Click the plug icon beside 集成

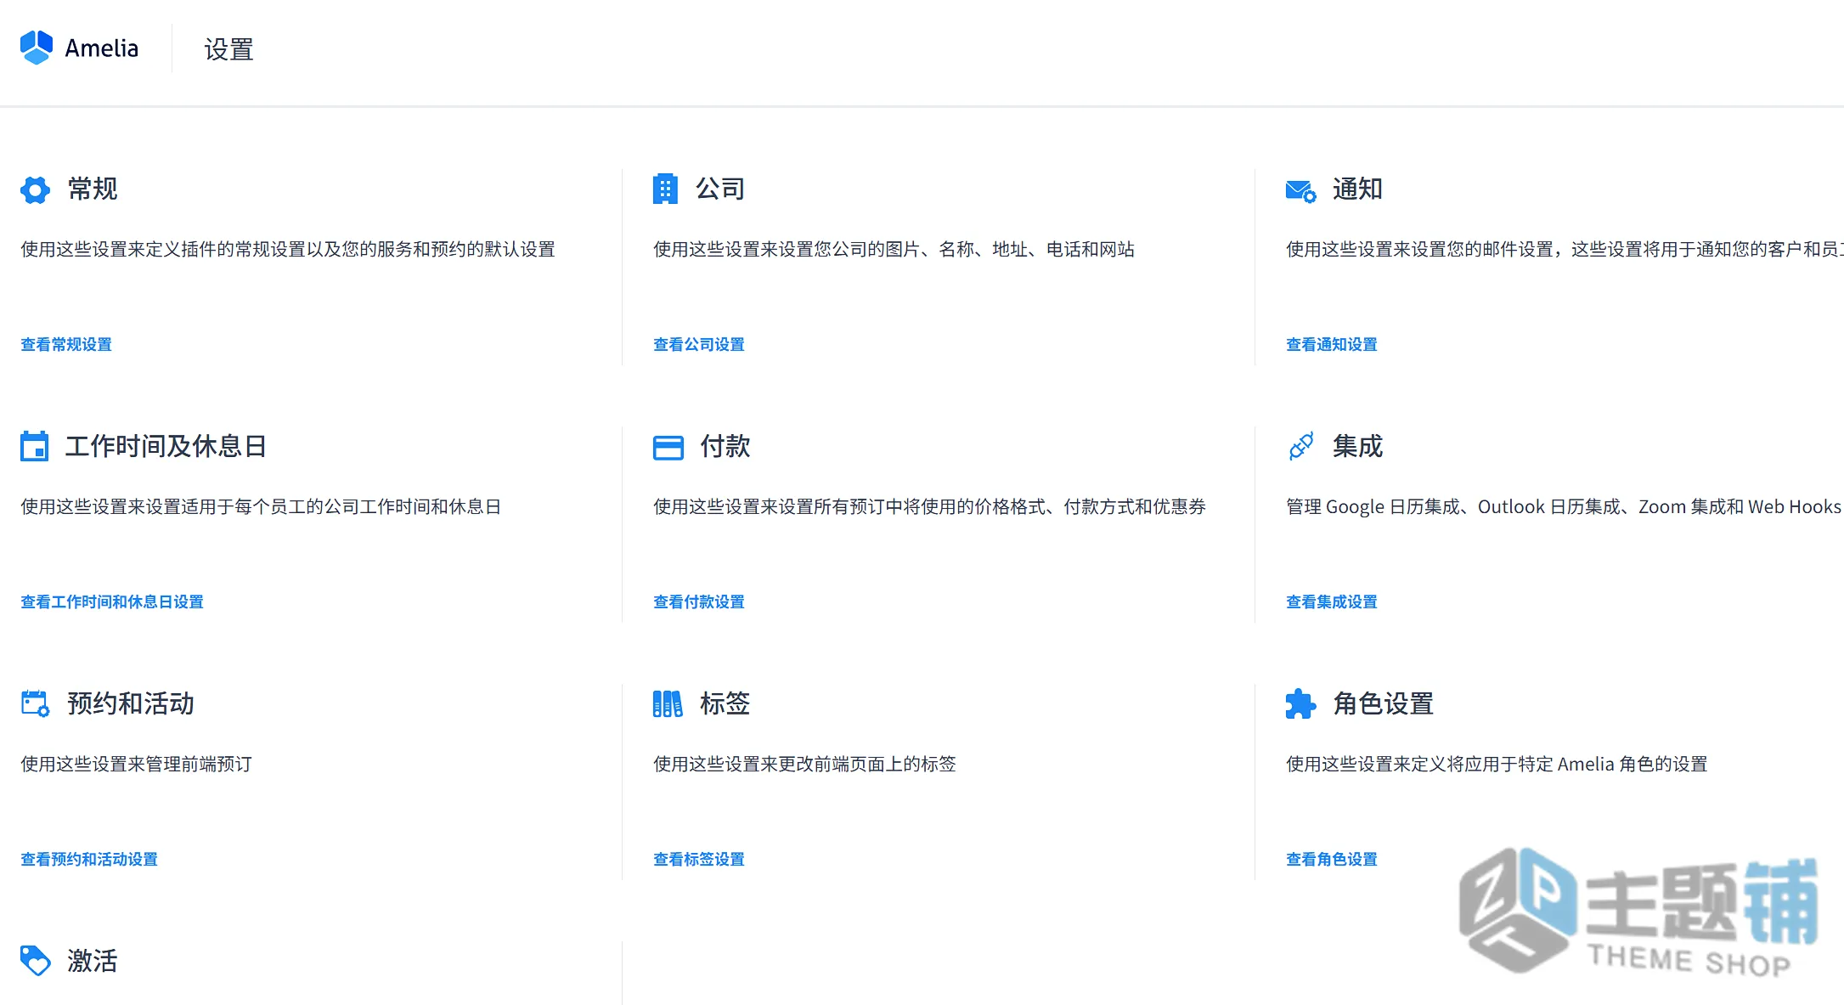click(1300, 446)
